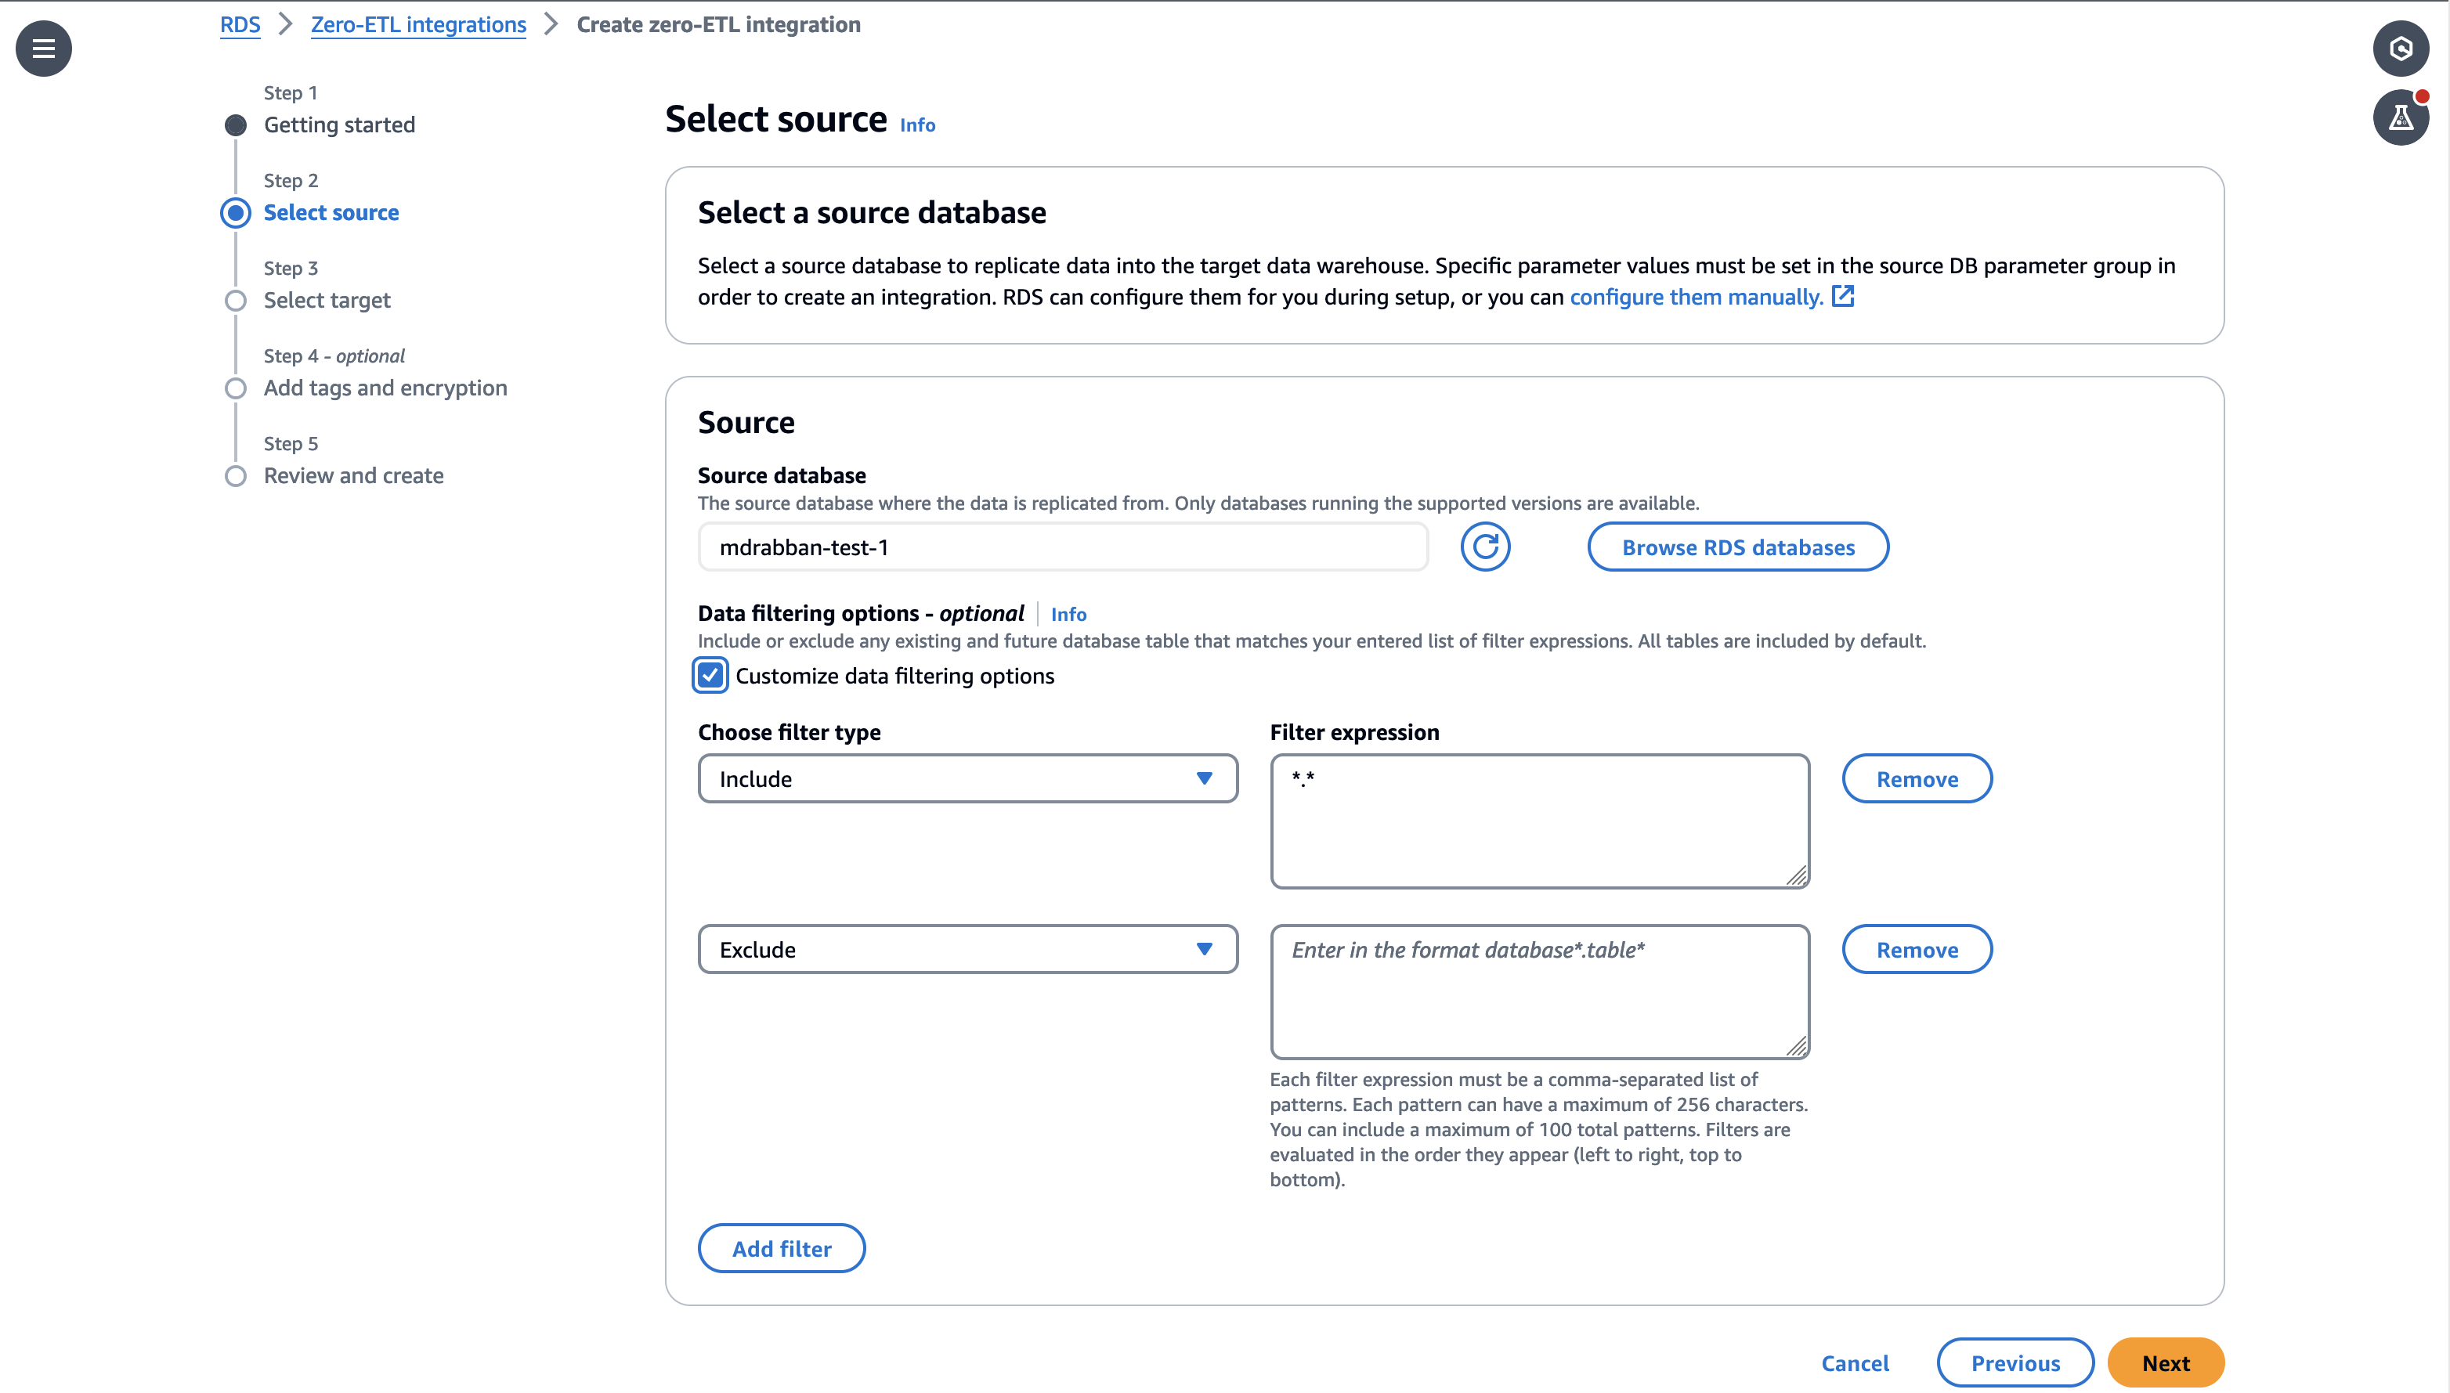Select Step 3 Select target navigation item
2450x1393 pixels.
tap(327, 299)
